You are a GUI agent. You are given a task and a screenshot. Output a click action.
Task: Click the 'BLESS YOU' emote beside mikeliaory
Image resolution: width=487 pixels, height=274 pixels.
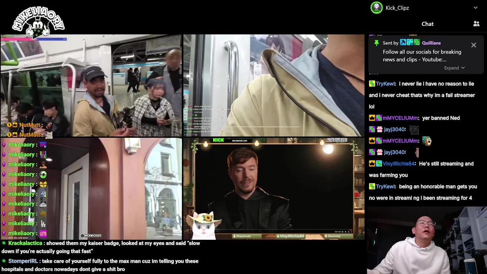click(43, 155)
